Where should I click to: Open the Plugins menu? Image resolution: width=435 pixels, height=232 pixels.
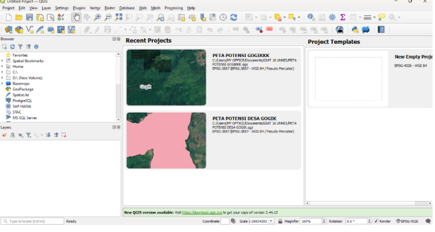pyautogui.click(x=79, y=8)
